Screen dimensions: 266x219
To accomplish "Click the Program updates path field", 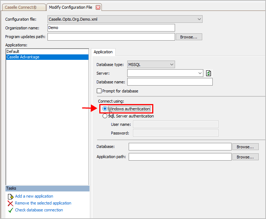I will (x=111, y=37).
